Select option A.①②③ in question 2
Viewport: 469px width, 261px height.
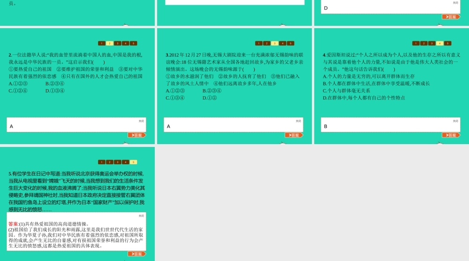[18, 84]
